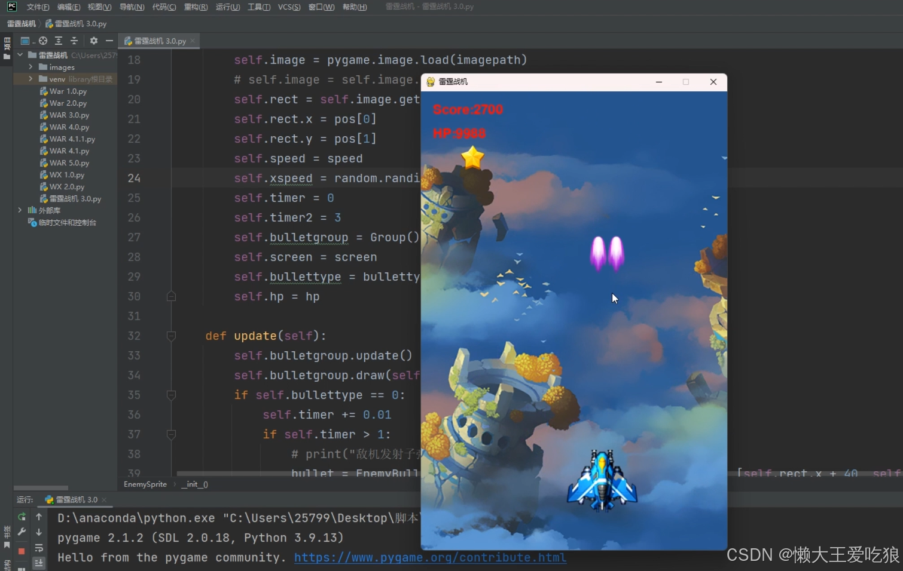Open the 导航(N) menu
This screenshot has width=903, height=571.
tap(132, 7)
